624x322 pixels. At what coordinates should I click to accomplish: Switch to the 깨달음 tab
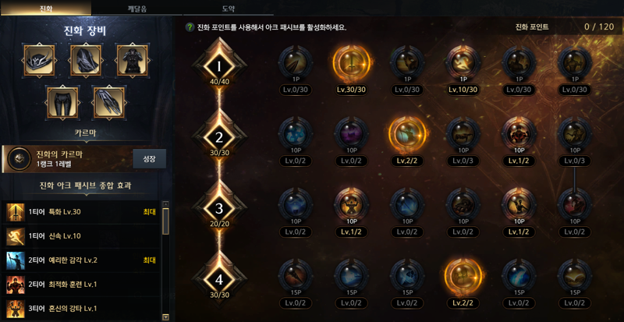(137, 9)
